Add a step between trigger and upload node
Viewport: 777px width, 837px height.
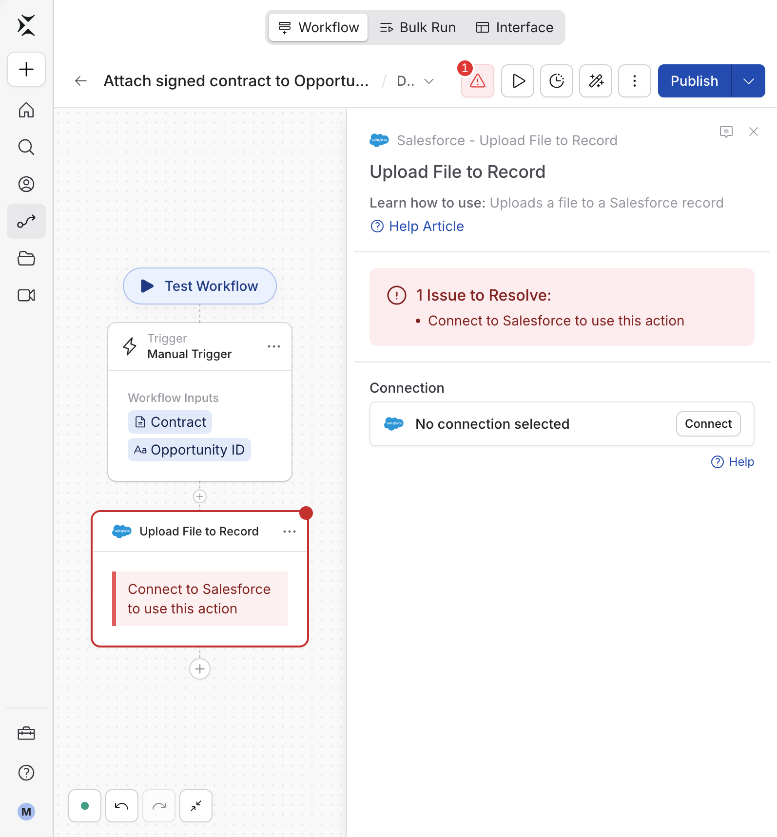click(x=200, y=496)
